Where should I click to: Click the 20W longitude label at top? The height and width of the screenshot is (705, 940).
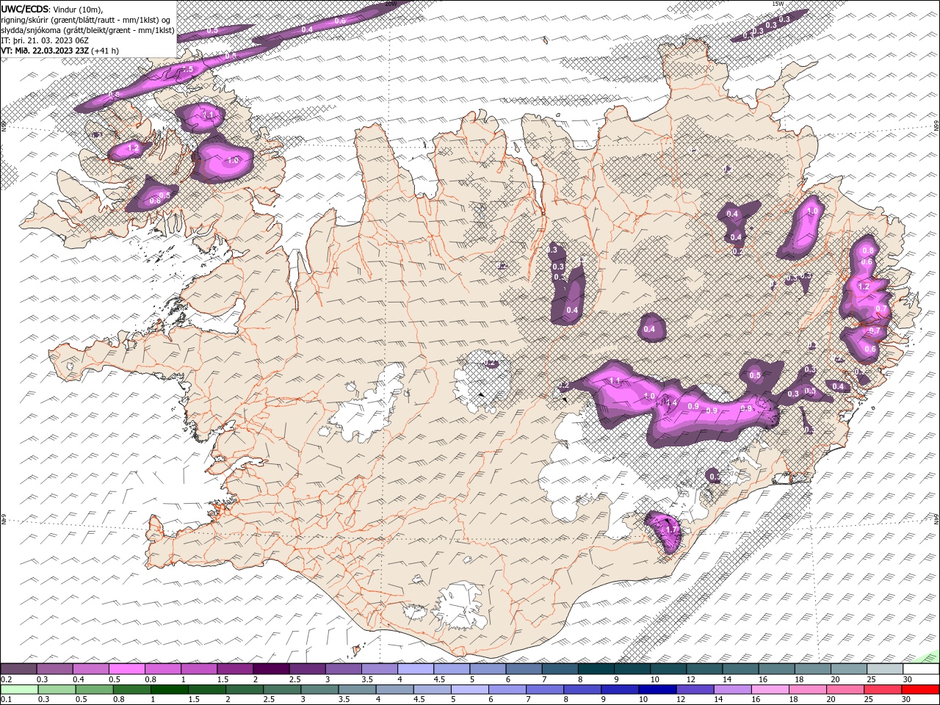390,3
